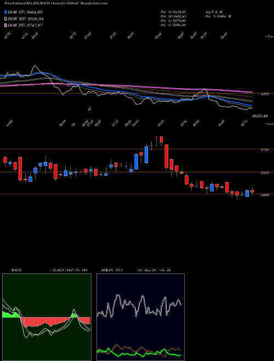Screen dimensions: 274x361
Task: Click the chart title mentioning MunafaSutra.com
Action: tap(56, 3)
